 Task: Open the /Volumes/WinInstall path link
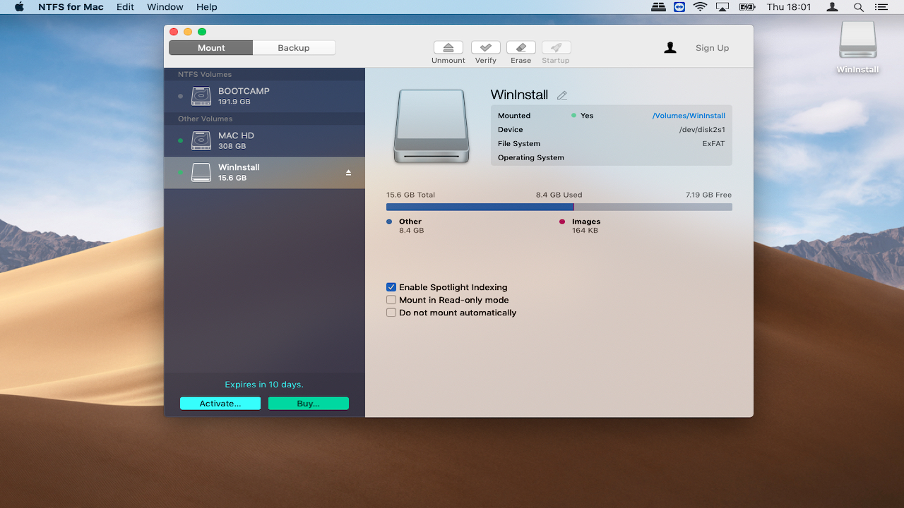(689, 116)
